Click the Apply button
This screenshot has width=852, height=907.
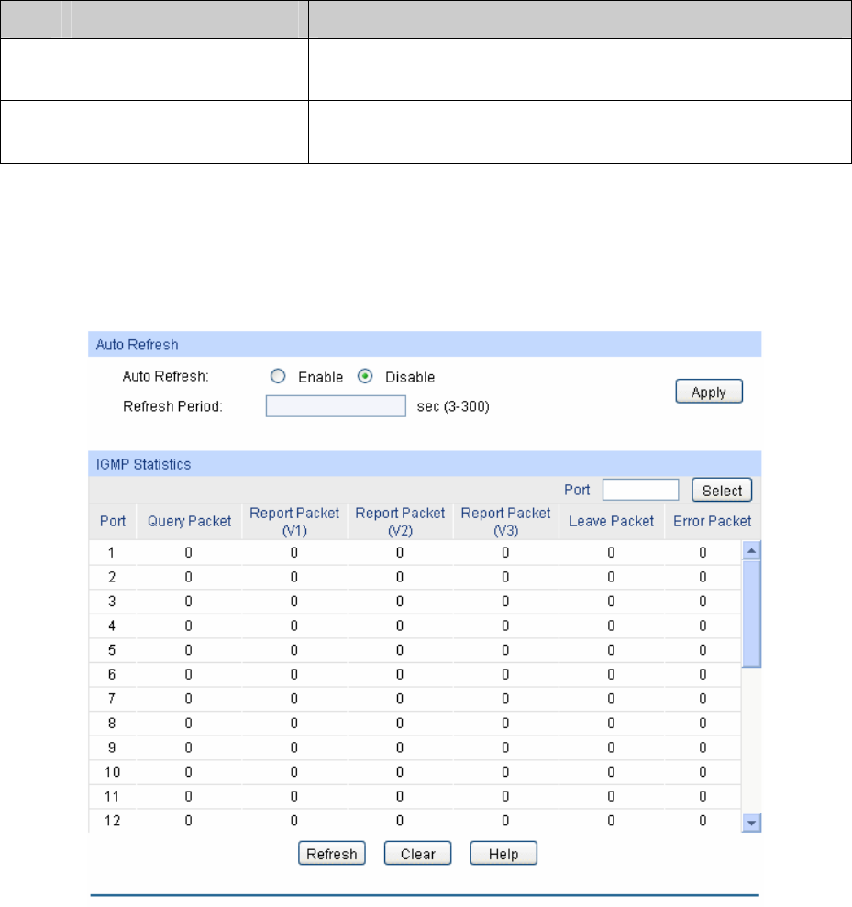click(709, 392)
